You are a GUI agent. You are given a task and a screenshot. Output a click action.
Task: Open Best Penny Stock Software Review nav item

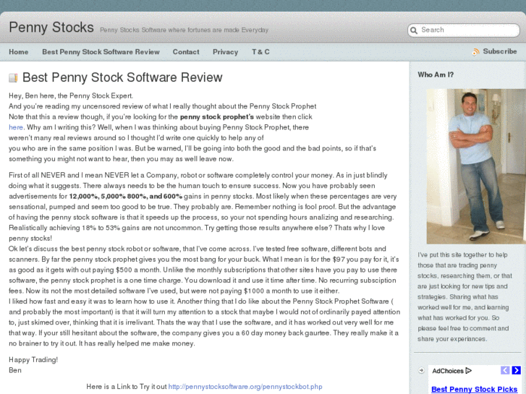pyautogui.click(x=101, y=52)
